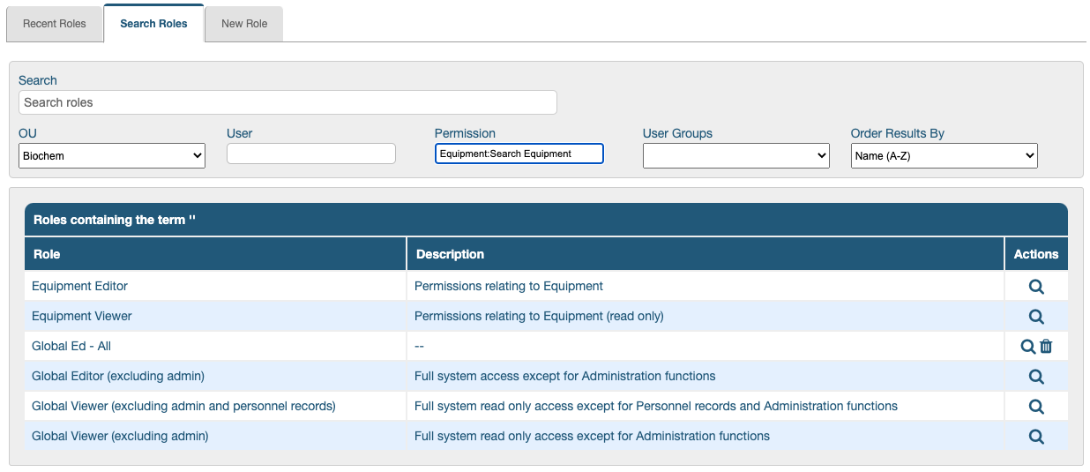Open the Equipment Editor role link
This screenshot has height=472, width=1090.
coord(80,286)
